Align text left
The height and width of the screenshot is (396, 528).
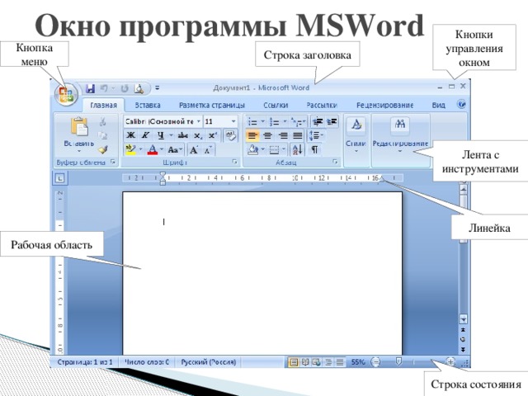(x=252, y=135)
